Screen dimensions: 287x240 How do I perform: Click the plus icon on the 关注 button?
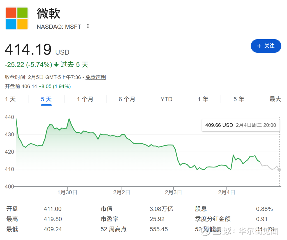pos(259,46)
